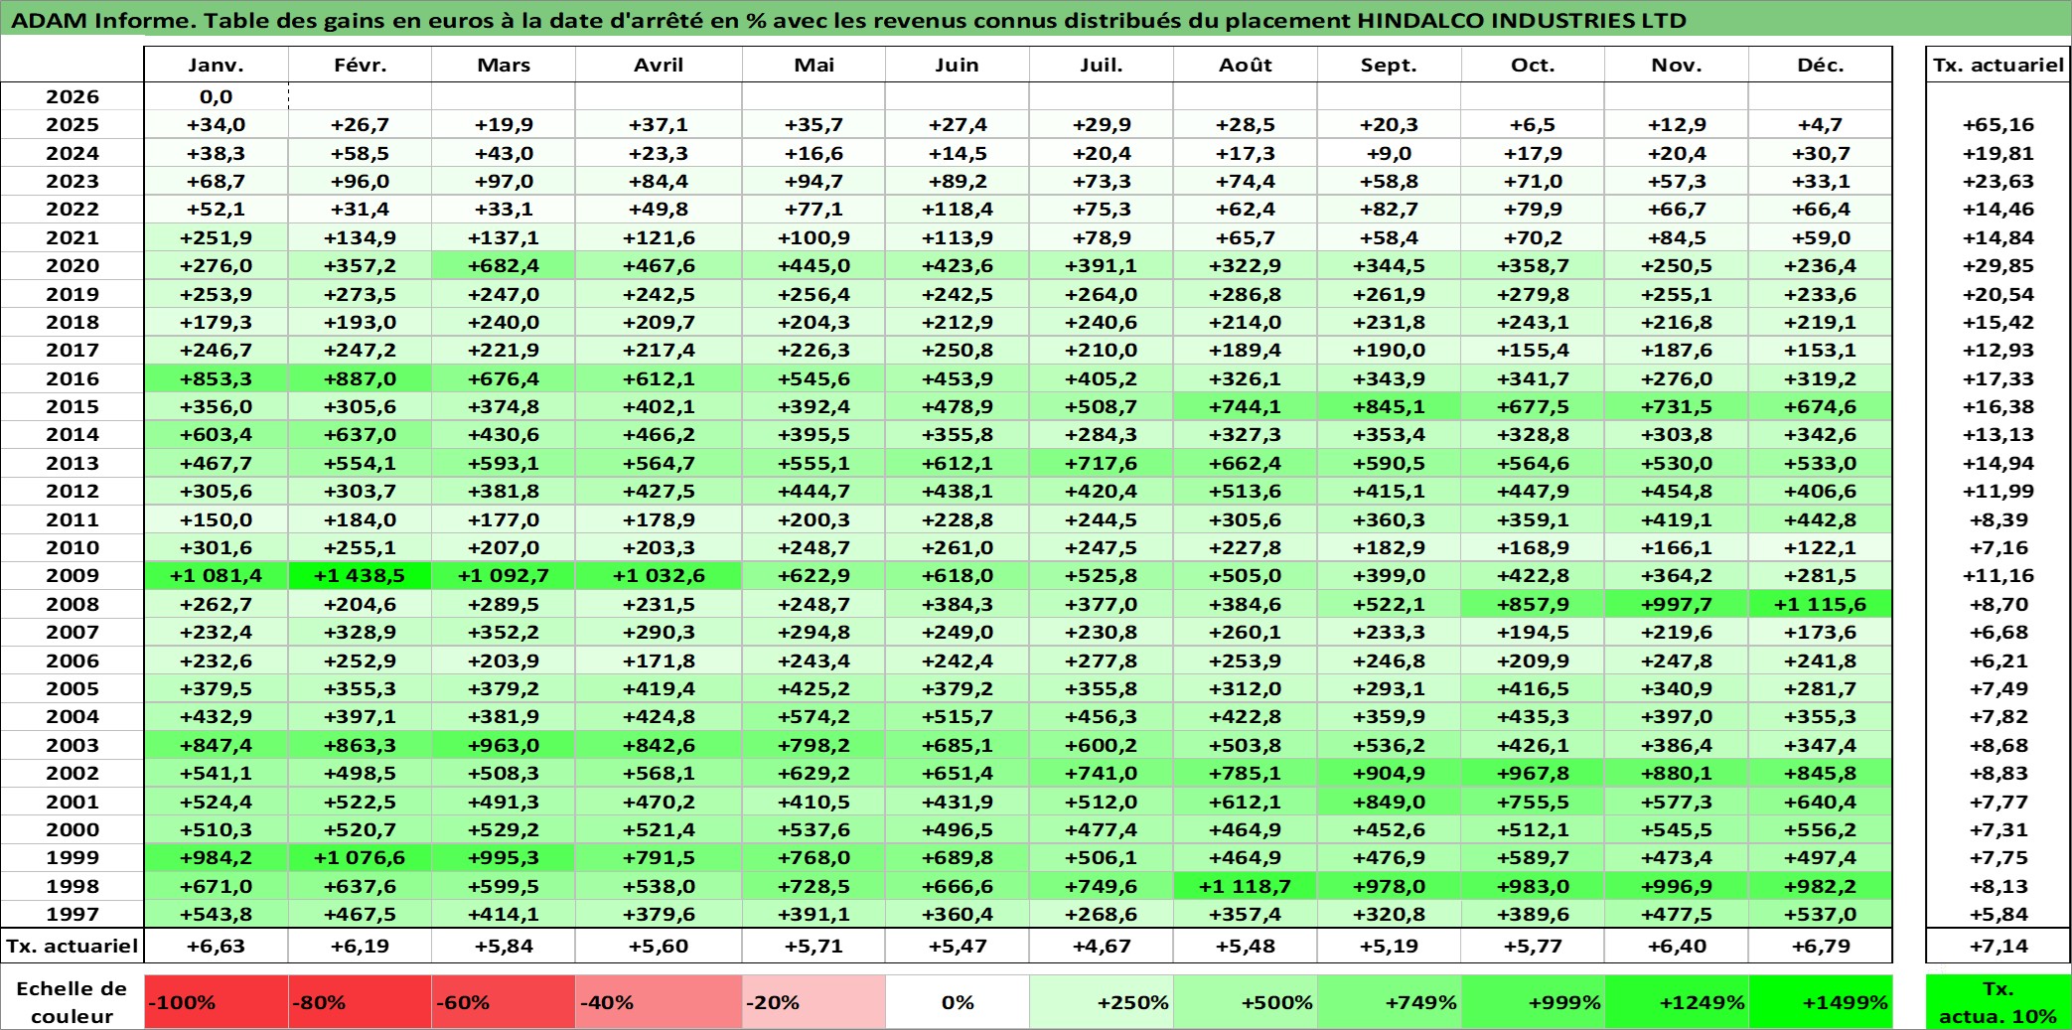Select the -20% pale pink swatch
The height and width of the screenshot is (1030, 2072).
pos(814,1002)
